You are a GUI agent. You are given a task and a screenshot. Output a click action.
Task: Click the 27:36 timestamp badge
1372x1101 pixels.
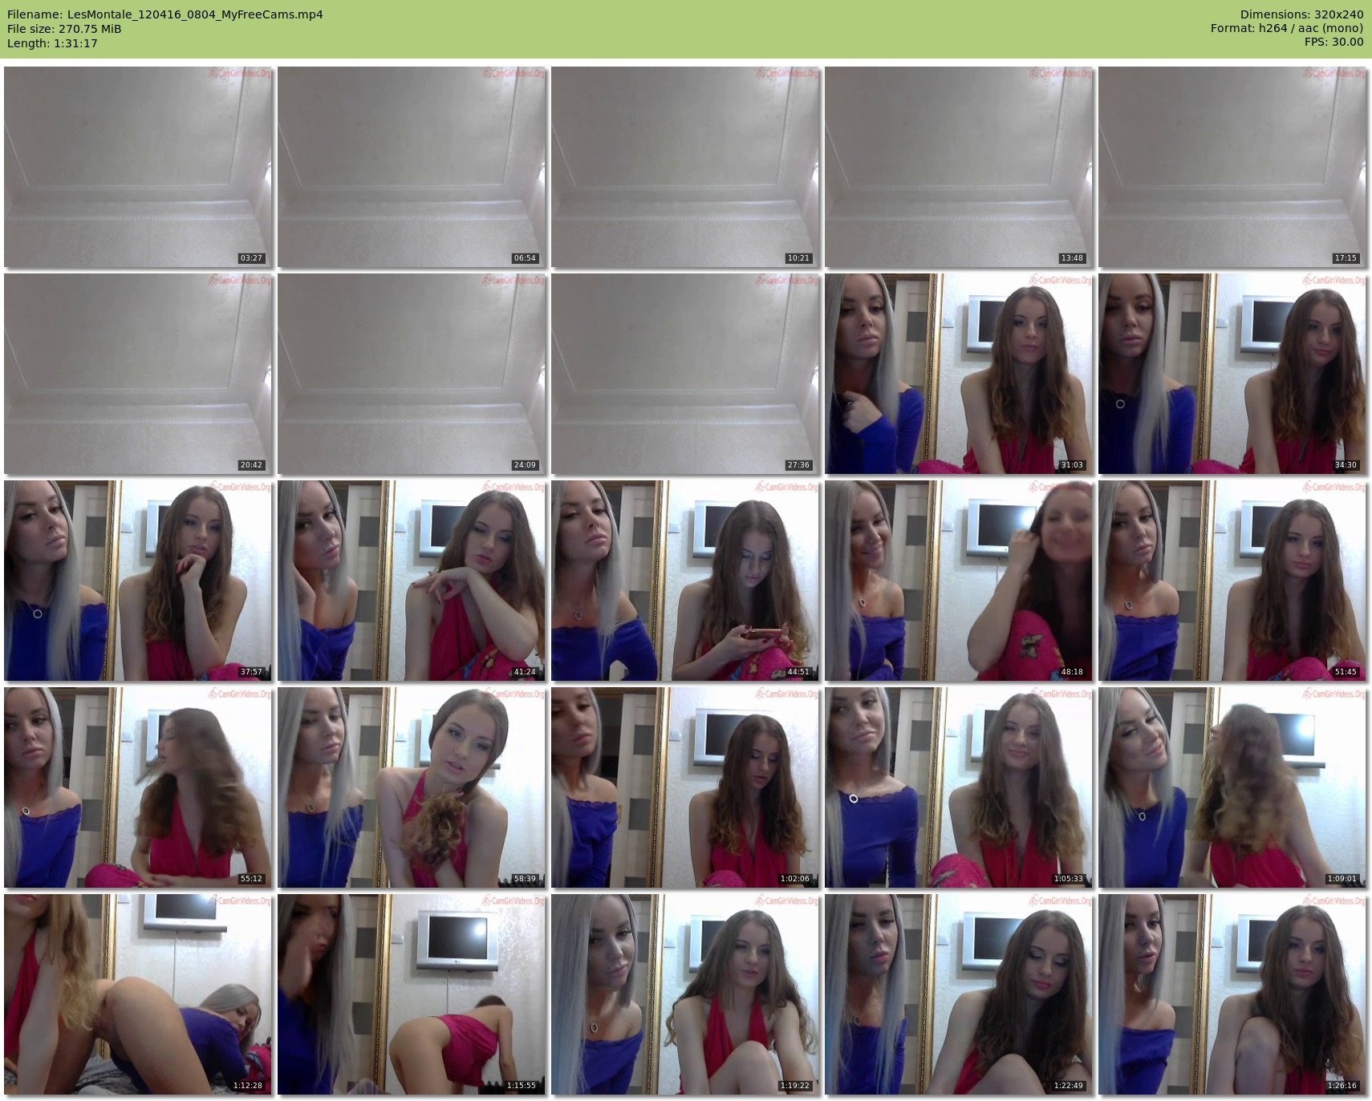[798, 465]
